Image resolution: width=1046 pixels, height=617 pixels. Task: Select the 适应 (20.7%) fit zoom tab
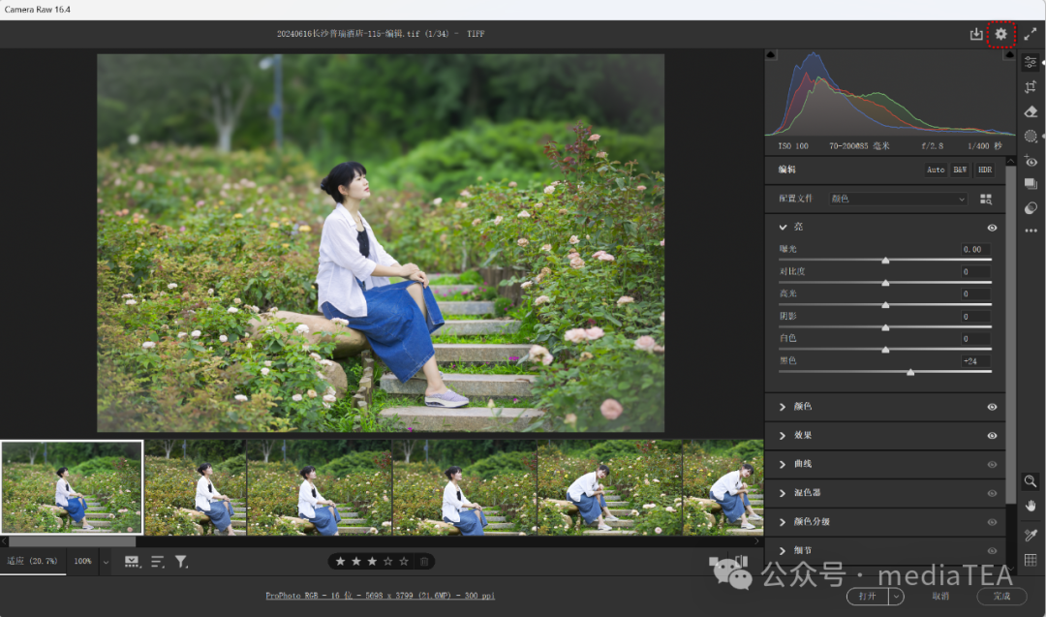(x=33, y=562)
